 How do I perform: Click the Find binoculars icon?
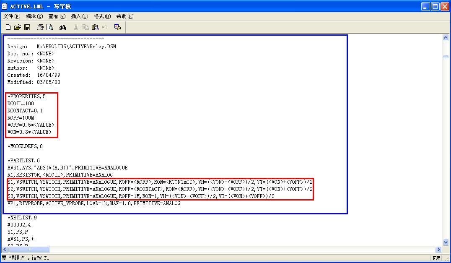63,27
